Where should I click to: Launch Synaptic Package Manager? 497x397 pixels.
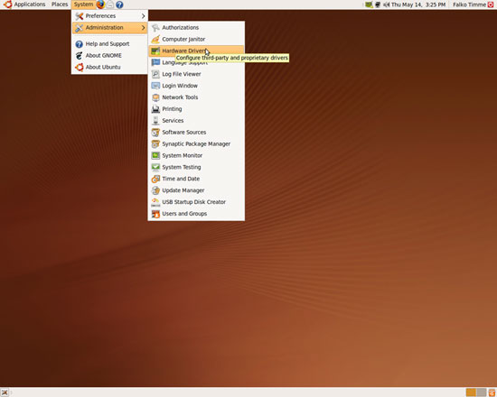pyautogui.click(x=196, y=144)
